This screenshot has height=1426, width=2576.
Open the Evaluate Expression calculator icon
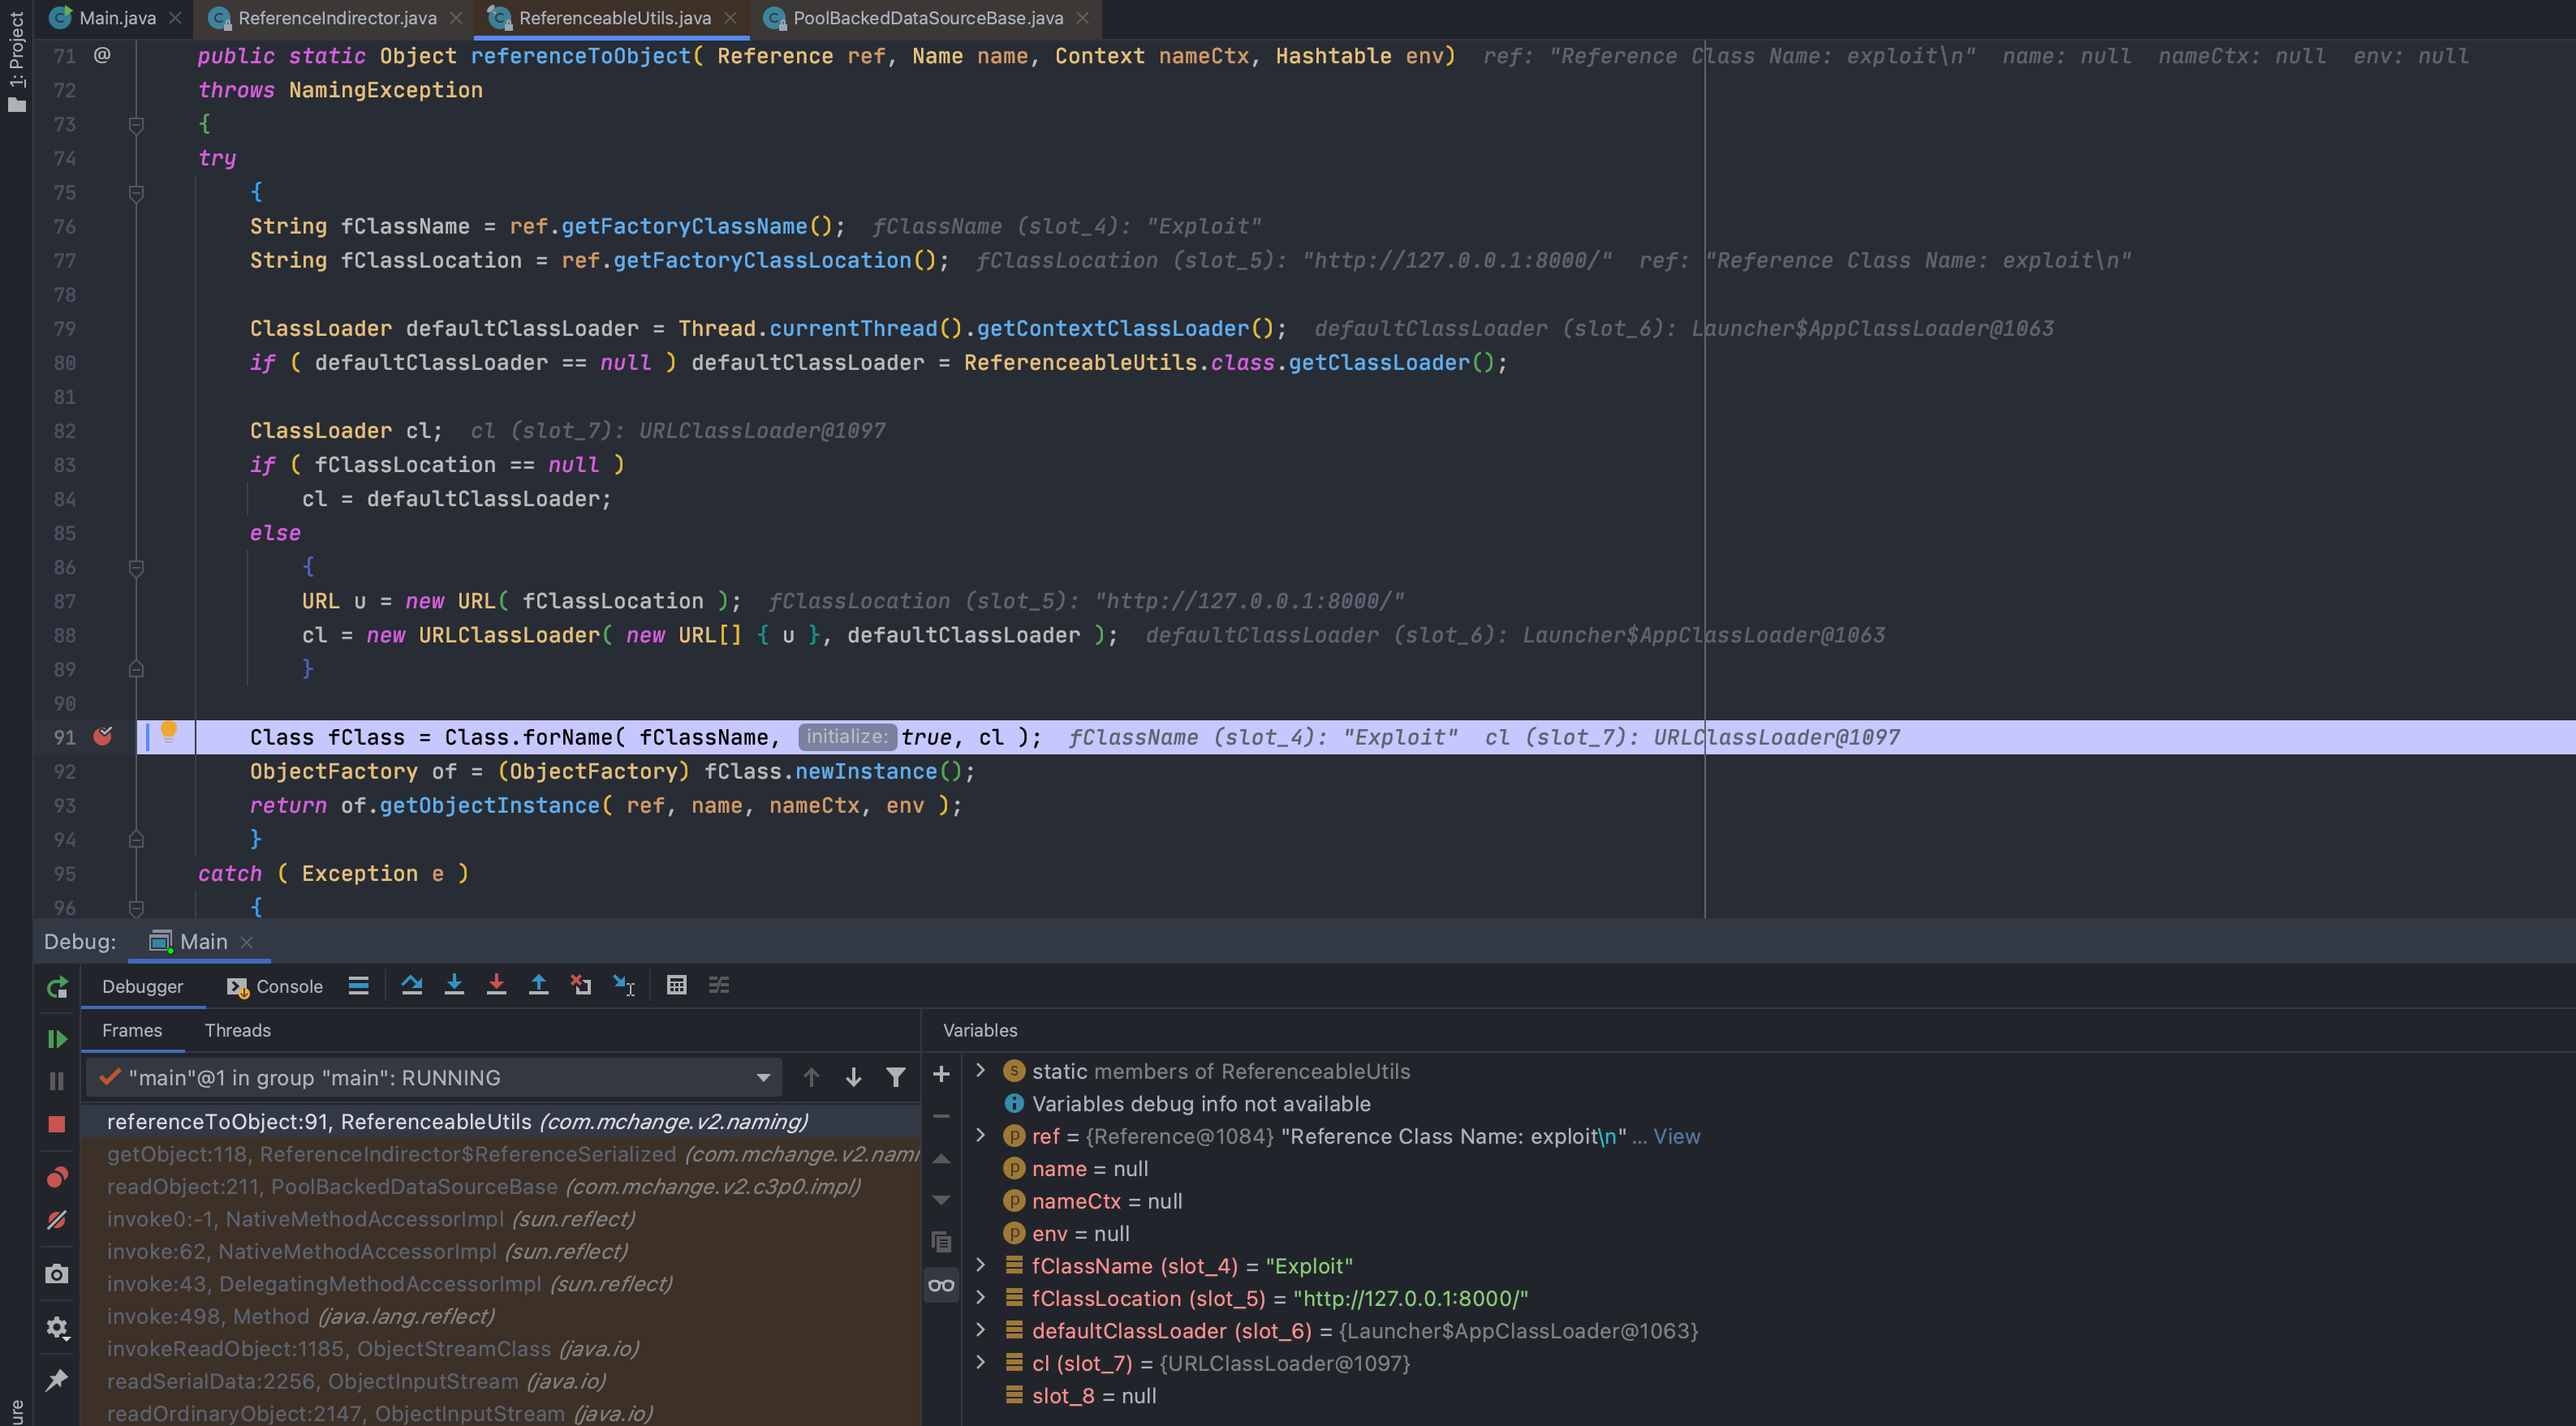[676, 986]
